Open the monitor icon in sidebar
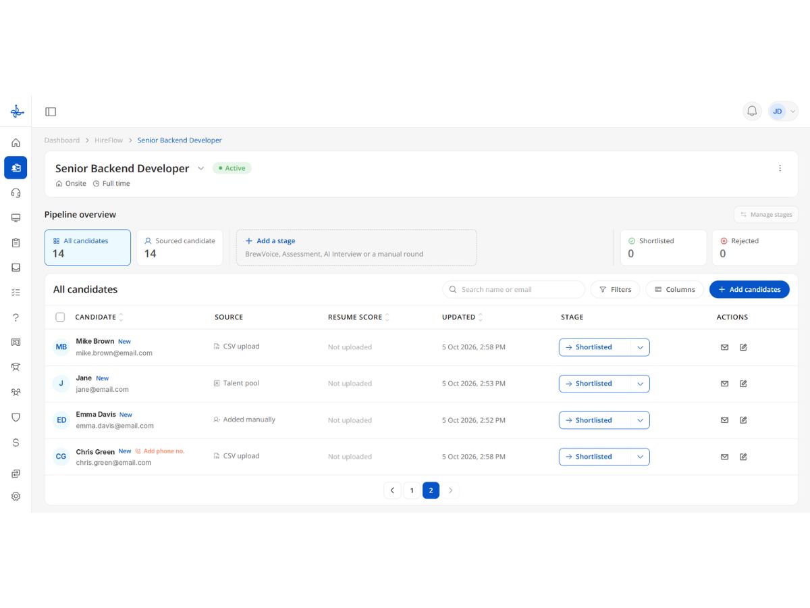The height and width of the screenshot is (608, 810). (16, 218)
